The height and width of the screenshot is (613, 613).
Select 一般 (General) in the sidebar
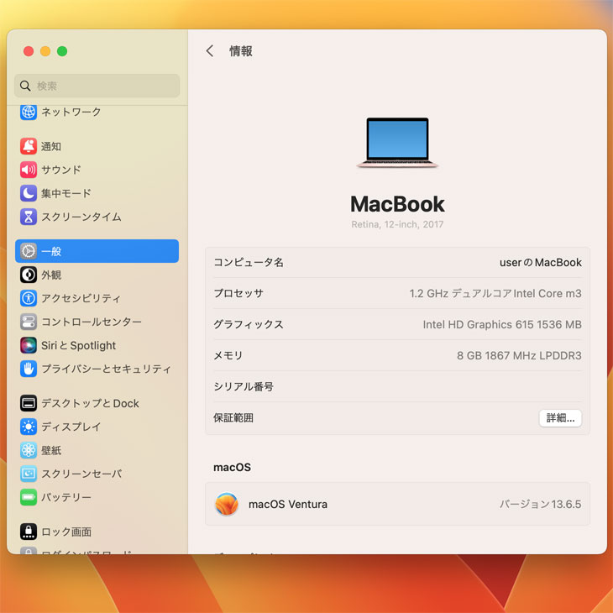pos(97,251)
